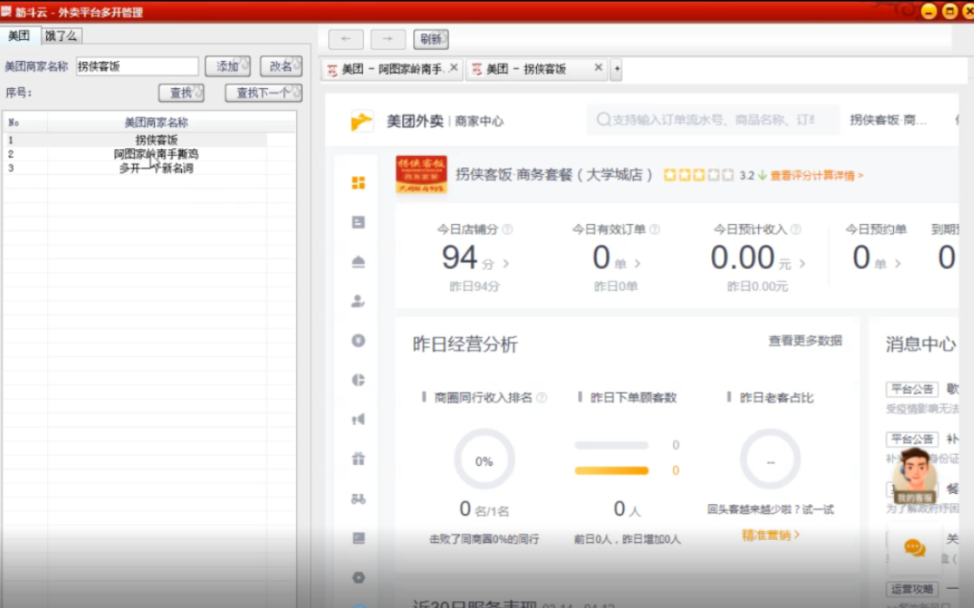Click help icon beside 今日店铺分
974x608 pixels.
click(507, 229)
